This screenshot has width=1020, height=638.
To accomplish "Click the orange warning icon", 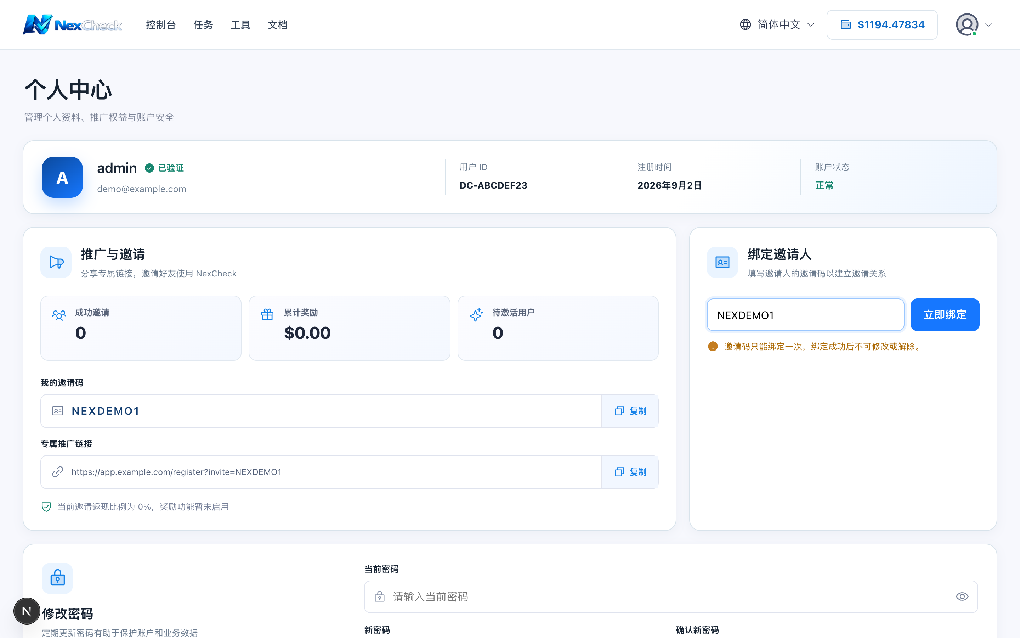I will click(x=713, y=346).
